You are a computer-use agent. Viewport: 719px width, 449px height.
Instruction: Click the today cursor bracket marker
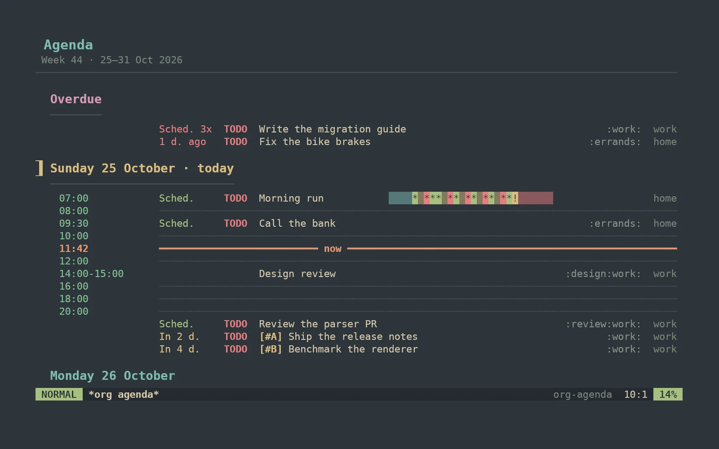[40, 168]
